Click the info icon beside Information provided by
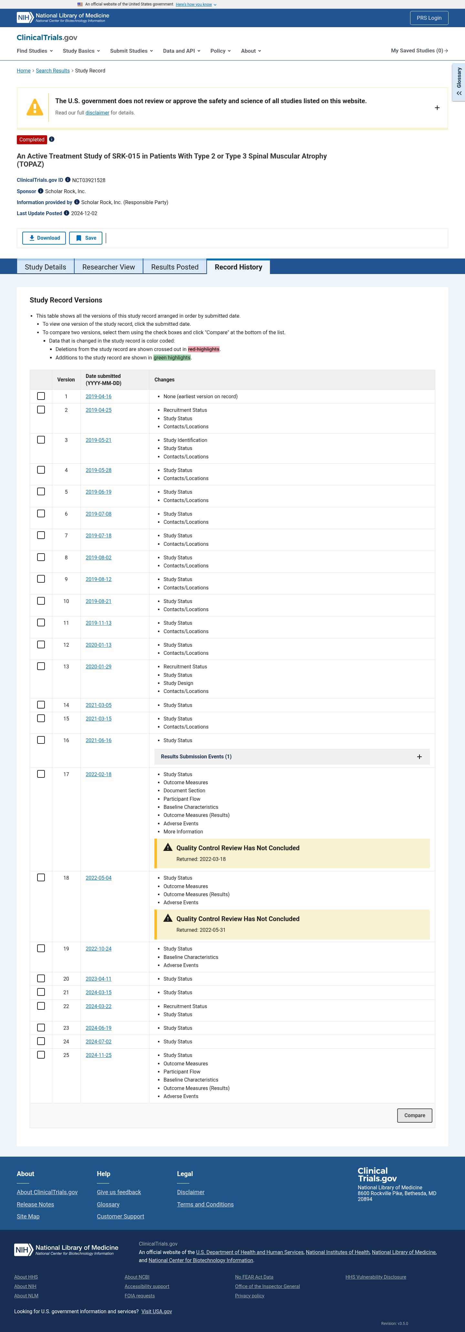This screenshot has width=465, height=1332. pyautogui.click(x=77, y=202)
